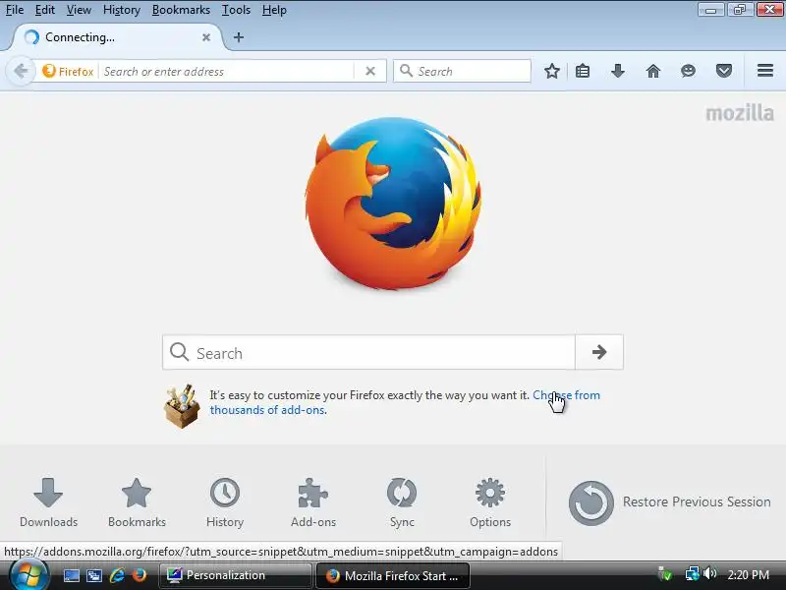
Task: Open the Tools menu
Action: point(236,10)
